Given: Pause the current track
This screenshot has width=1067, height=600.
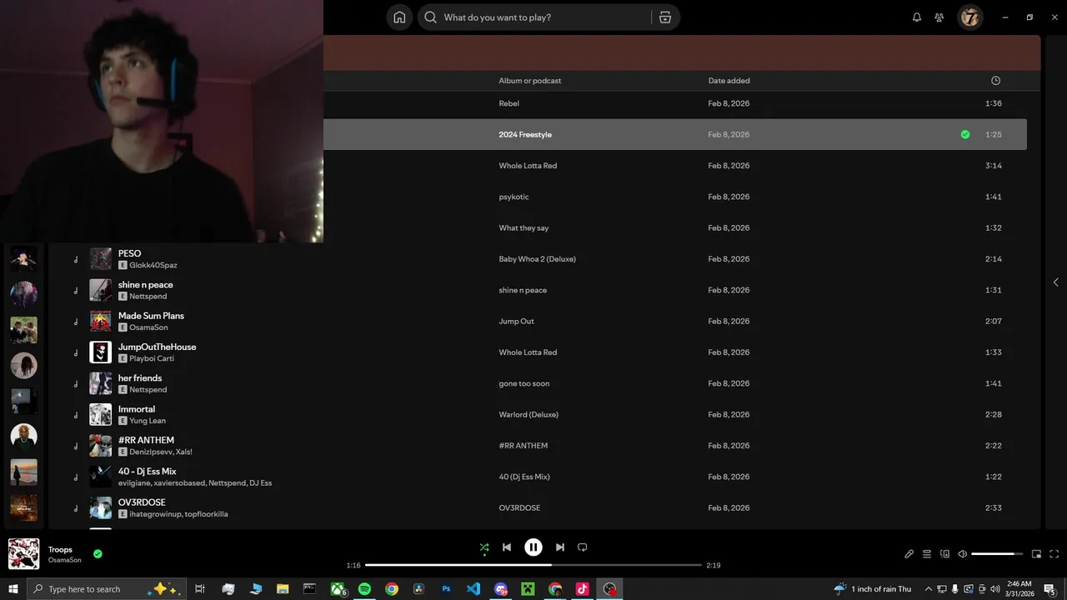Looking at the screenshot, I should pos(533,547).
